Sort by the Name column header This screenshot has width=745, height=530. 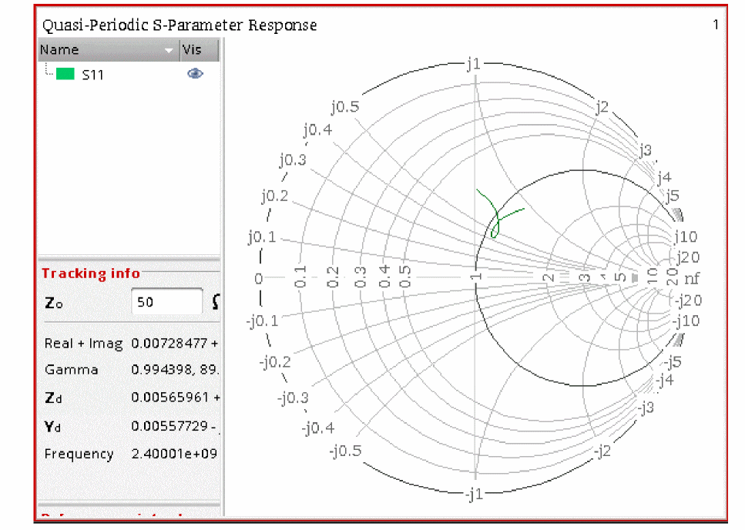coord(109,50)
